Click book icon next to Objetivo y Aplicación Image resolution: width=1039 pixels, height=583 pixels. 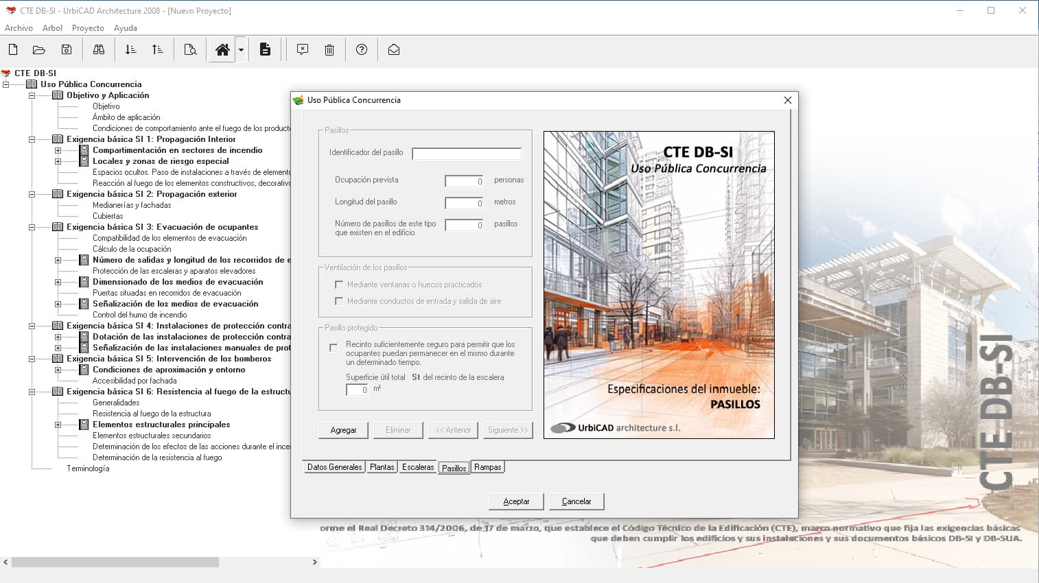(58, 95)
